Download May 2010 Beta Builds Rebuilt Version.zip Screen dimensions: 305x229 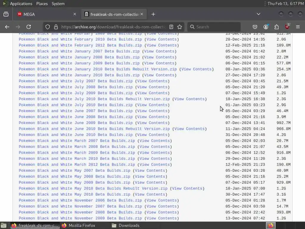pos(93,188)
